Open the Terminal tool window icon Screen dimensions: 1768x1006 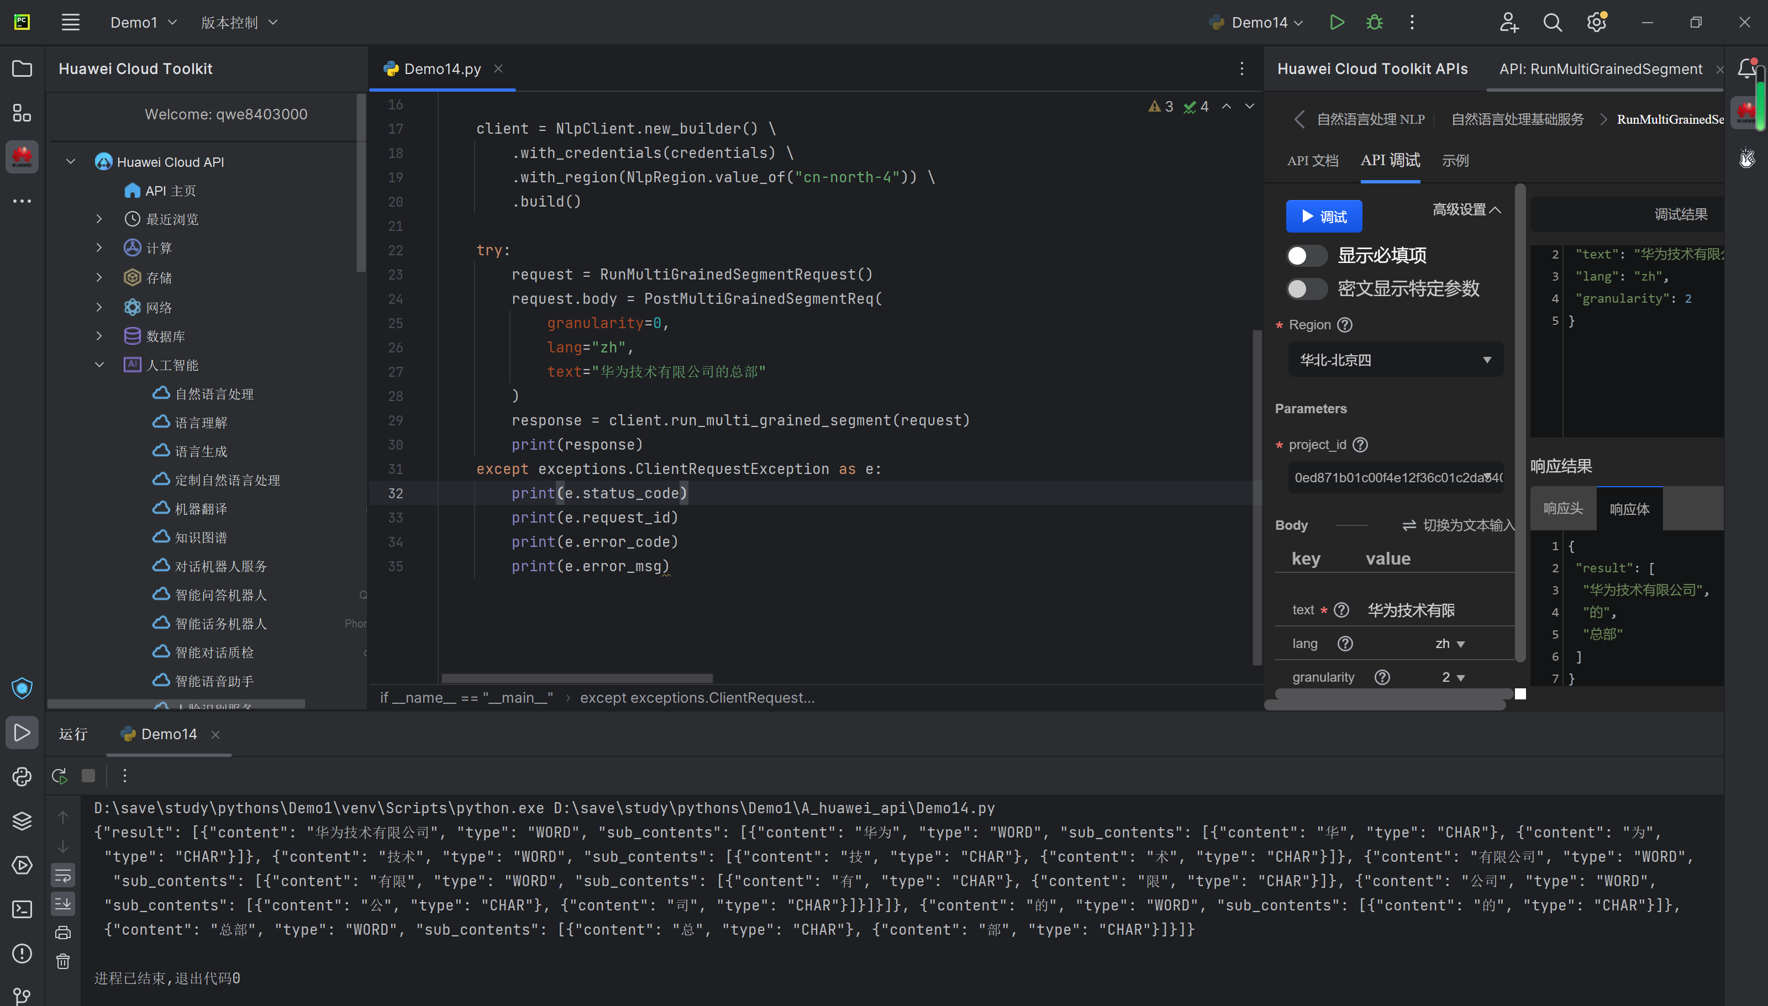22,909
